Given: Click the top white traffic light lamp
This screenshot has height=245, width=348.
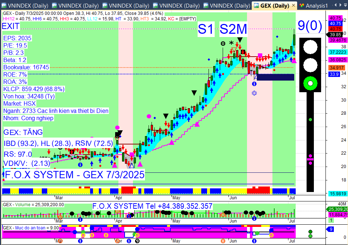Looking at the screenshot, I should tap(310, 47).
